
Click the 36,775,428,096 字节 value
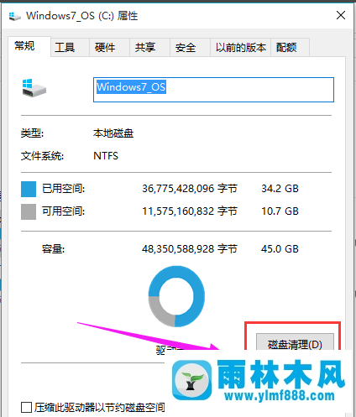click(190, 189)
